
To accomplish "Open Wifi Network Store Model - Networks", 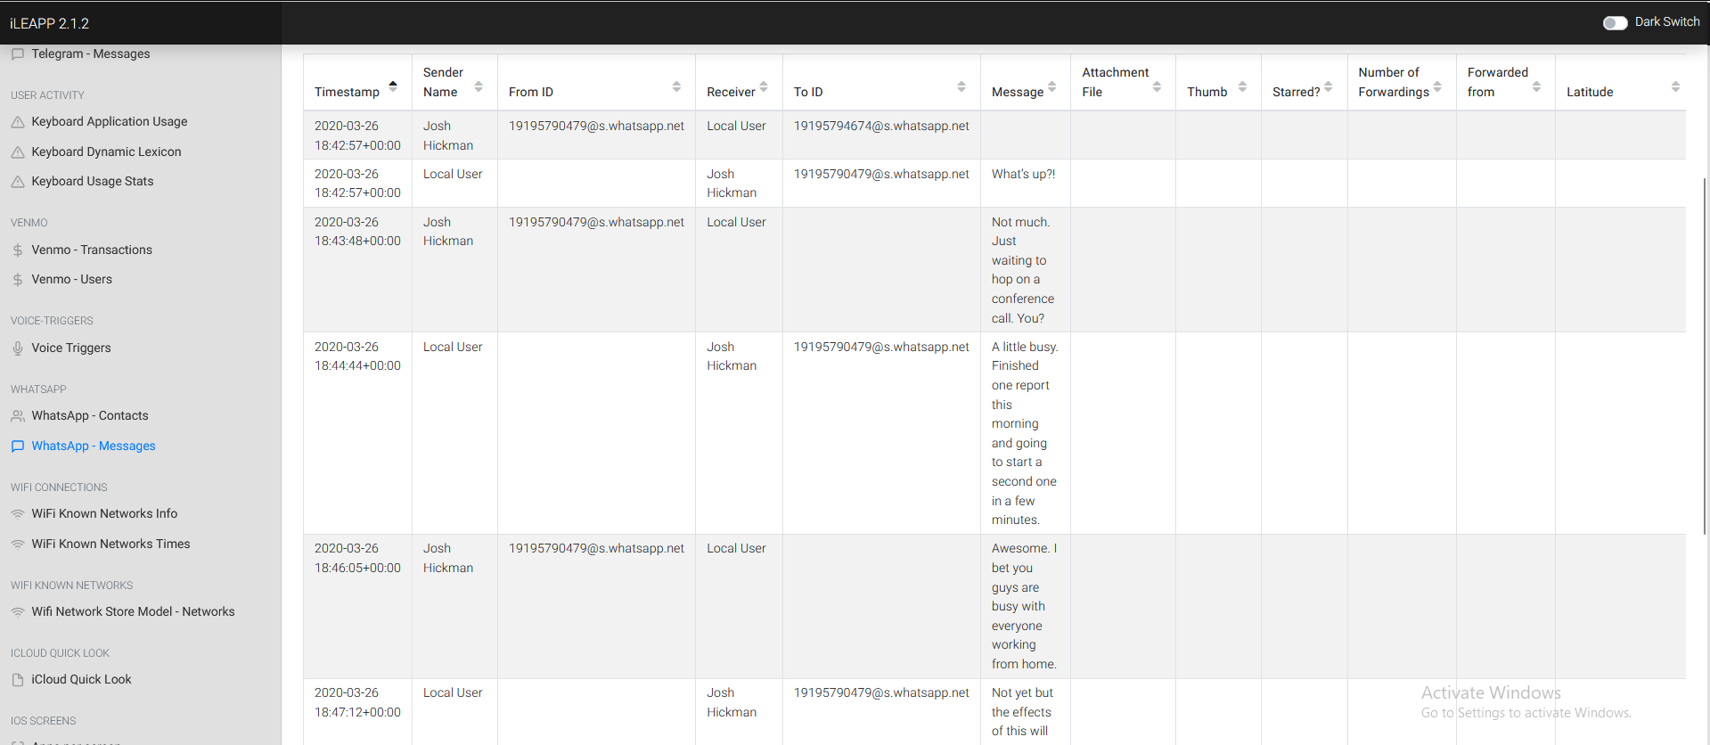I will click(x=134, y=611).
